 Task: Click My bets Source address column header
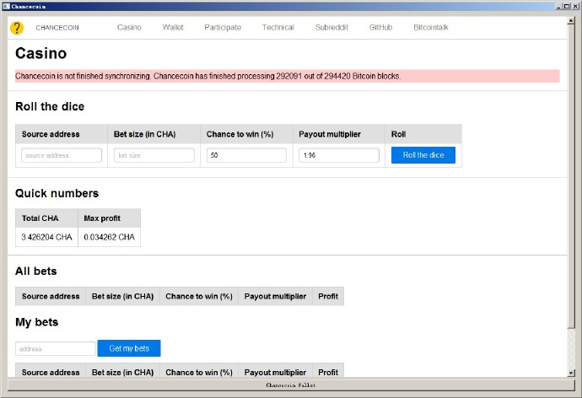51,372
